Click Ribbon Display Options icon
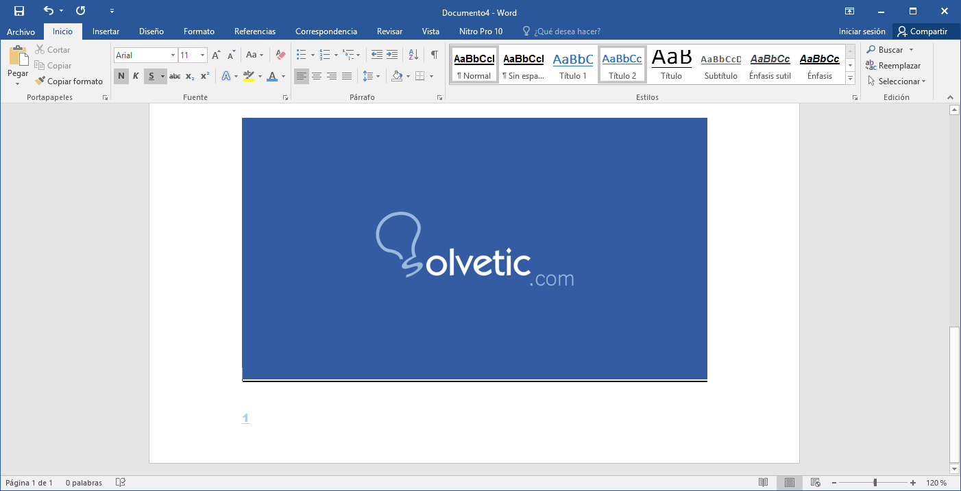Image resolution: width=961 pixels, height=491 pixels. click(x=849, y=11)
